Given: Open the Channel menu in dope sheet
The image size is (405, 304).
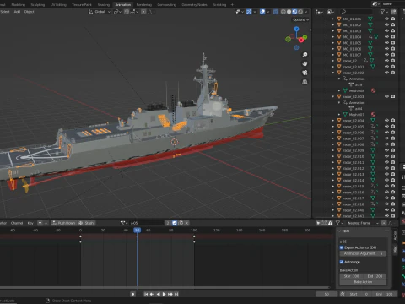Looking at the screenshot, I should point(17,223).
